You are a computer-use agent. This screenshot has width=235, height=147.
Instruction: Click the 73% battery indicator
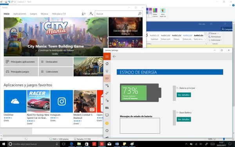pos(141,93)
